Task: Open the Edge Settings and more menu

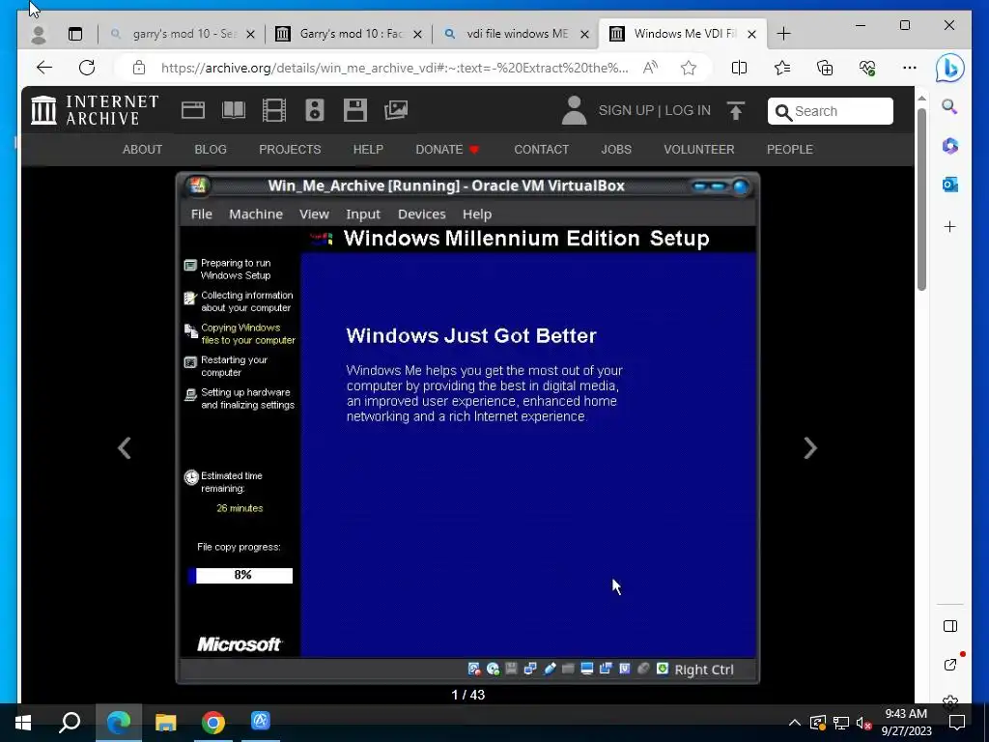Action: 910,68
